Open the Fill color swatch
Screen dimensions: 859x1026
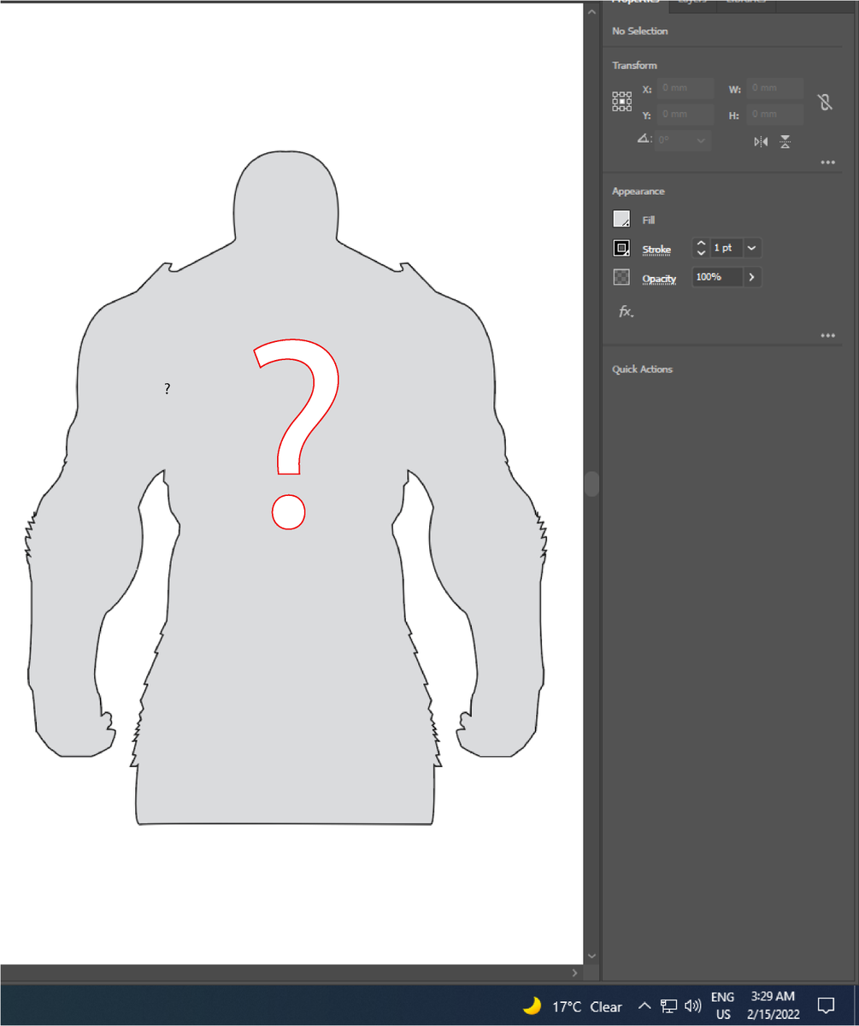coord(621,220)
